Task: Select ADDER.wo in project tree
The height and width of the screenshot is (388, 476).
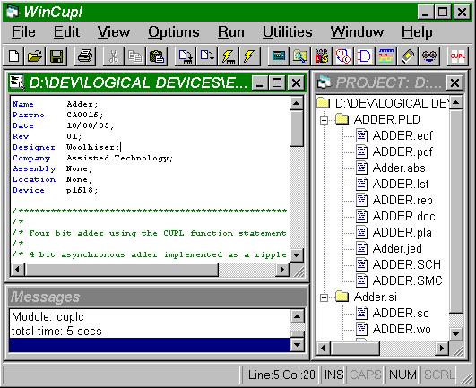Action: (x=402, y=329)
